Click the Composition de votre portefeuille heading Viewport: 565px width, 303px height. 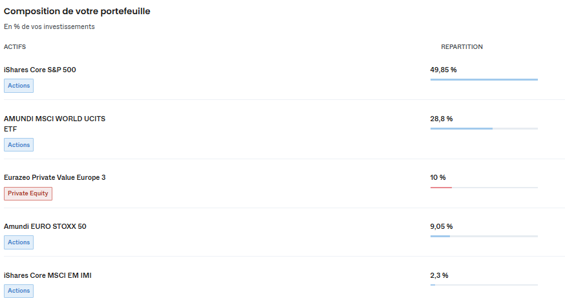click(77, 12)
